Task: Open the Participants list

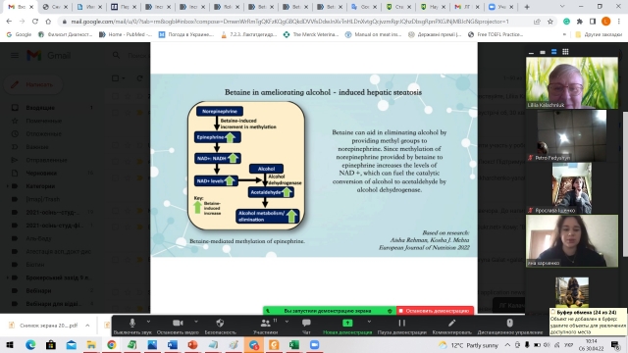Action: click(x=266, y=327)
